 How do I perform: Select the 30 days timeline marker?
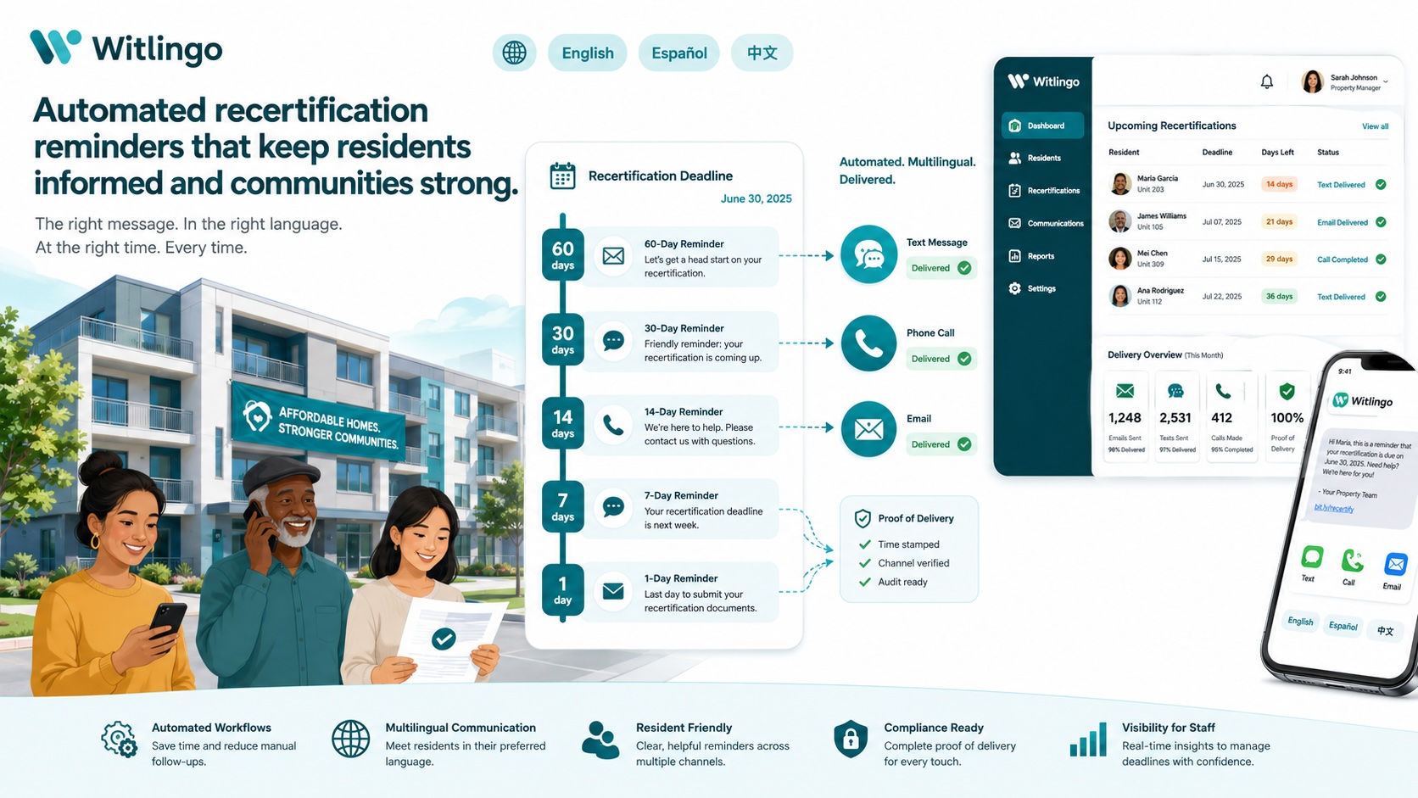563,339
